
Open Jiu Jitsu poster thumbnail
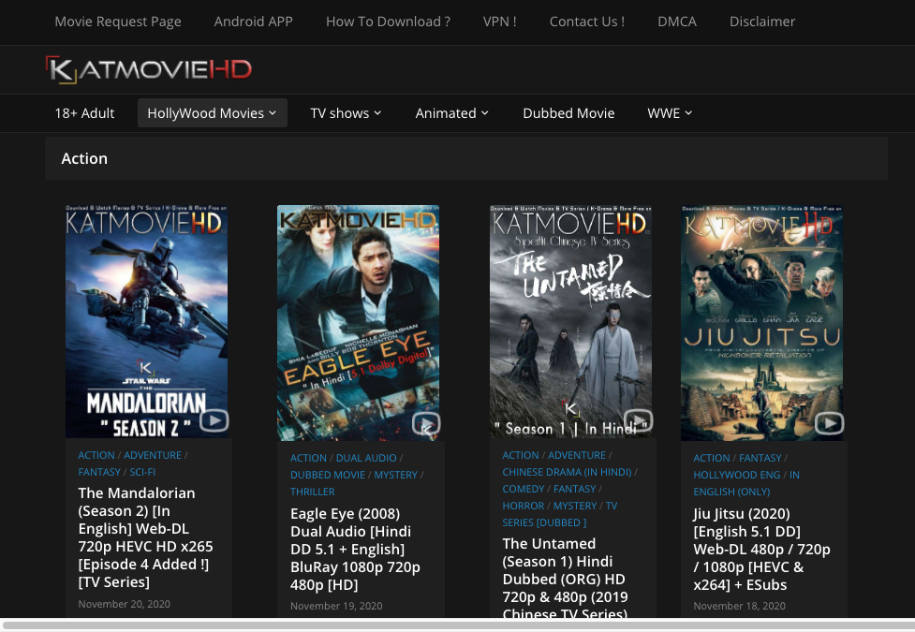pyautogui.click(x=761, y=323)
